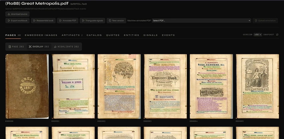Image resolution: width=284 pixels, height=139 pixels.
Task: Select the Pages tab
Action: tap(13, 35)
